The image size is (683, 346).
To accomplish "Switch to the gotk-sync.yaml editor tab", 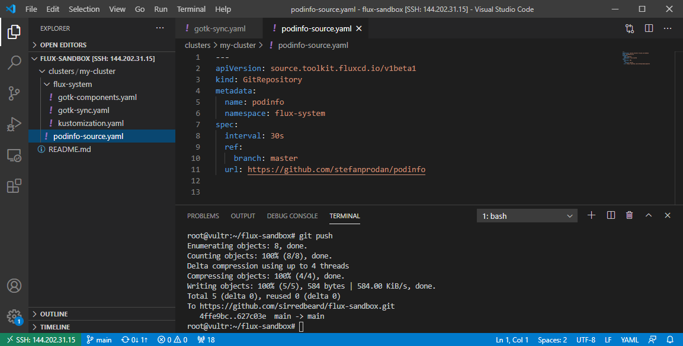I will pos(220,28).
